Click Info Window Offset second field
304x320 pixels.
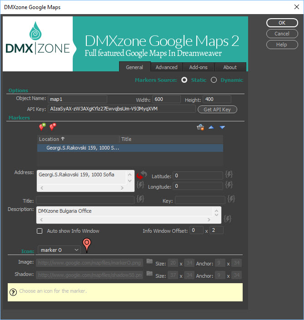pos(216,230)
